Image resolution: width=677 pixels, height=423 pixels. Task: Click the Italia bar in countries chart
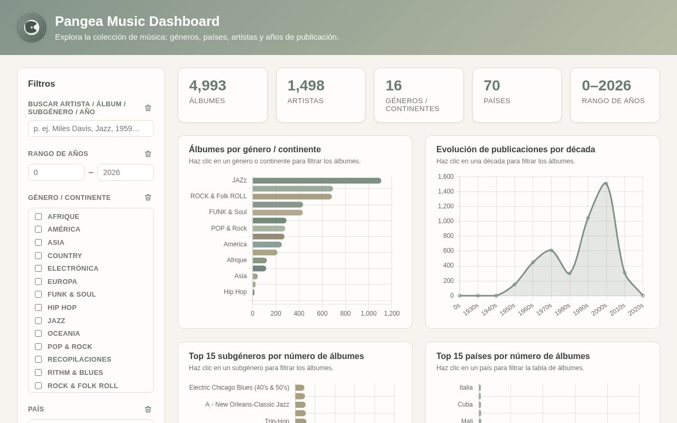point(480,388)
